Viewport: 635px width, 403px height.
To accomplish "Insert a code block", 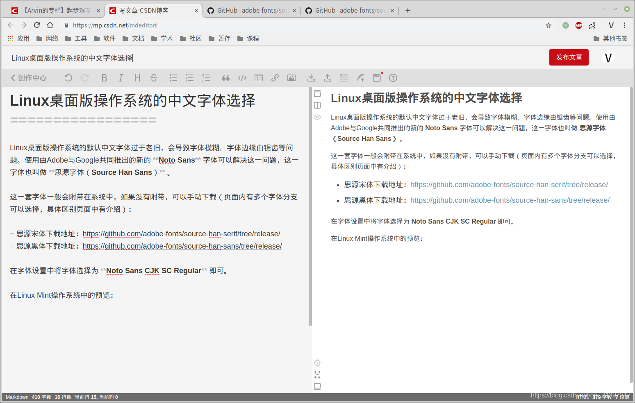I will (242, 78).
